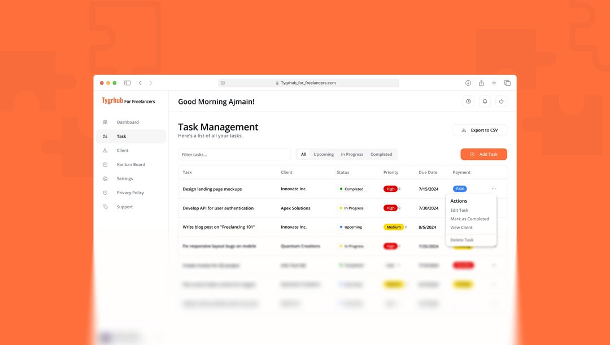This screenshot has height=345, width=610.
Task: Click the Task list icon in sidebar
Action: tap(105, 136)
